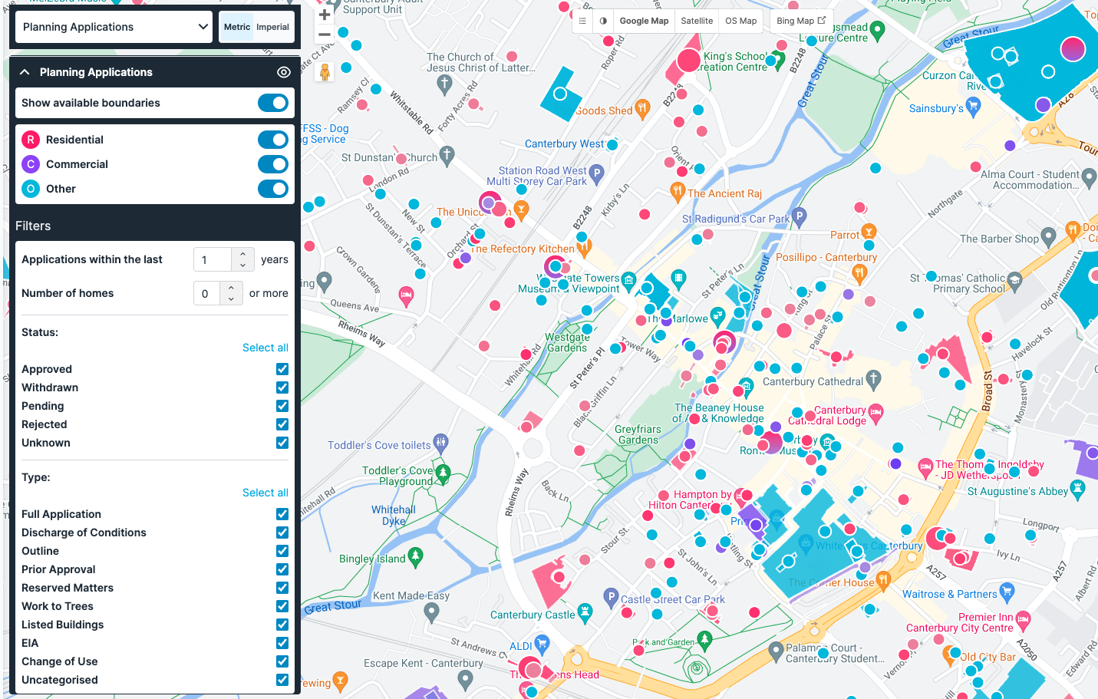Image resolution: width=1098 pixels, height=699 pixels.
Task: Open the Planning Applications dropdown
Action: click(x=113, y=26)
